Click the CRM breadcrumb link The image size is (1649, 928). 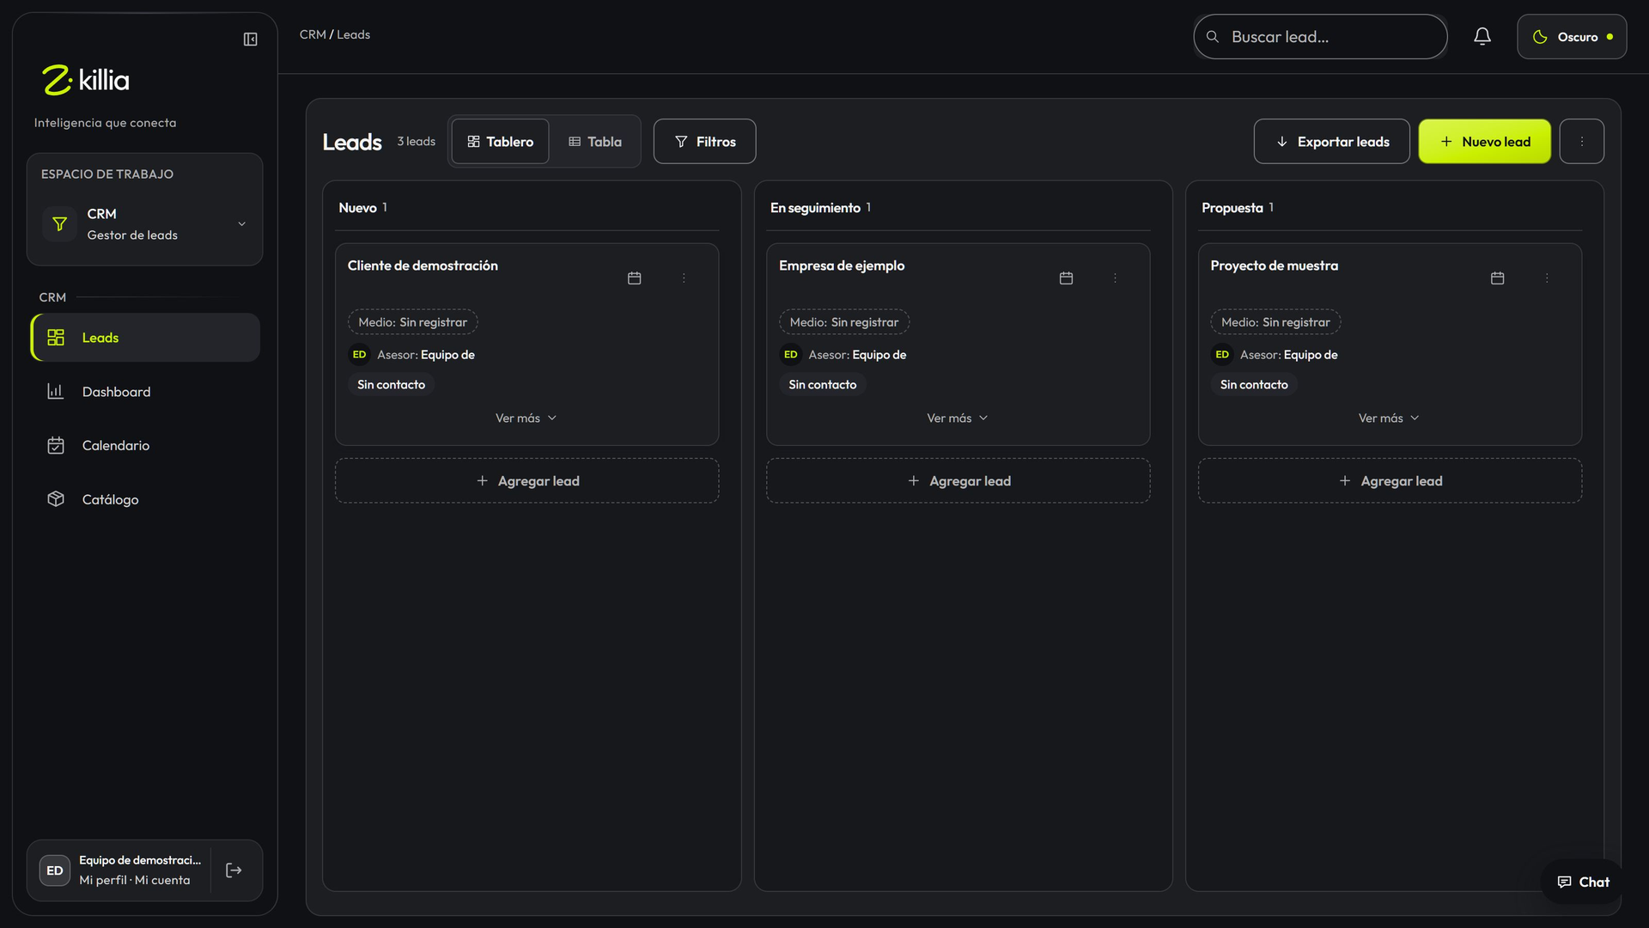pos(313,34)
